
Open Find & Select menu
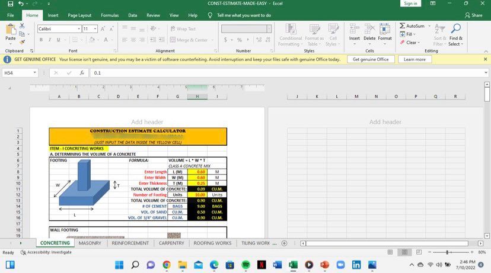[455, 35]
